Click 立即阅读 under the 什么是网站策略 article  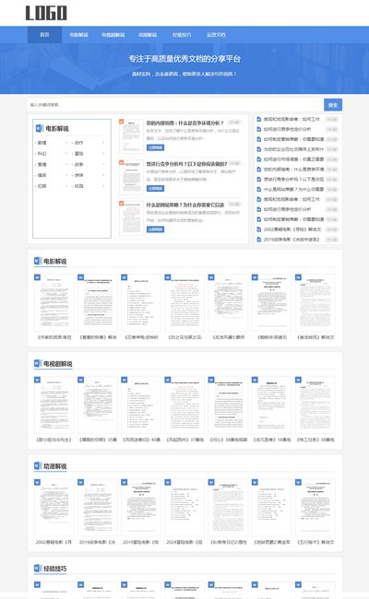point(155,229)
